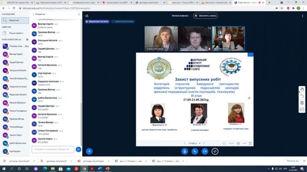
Task: Select user Грудей Дмитро in the list
Action: coord(15,62)
